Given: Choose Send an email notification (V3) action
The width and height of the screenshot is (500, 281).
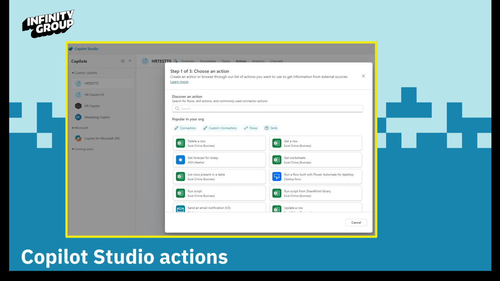Looking at the screenshot, I should pos(219,208).
